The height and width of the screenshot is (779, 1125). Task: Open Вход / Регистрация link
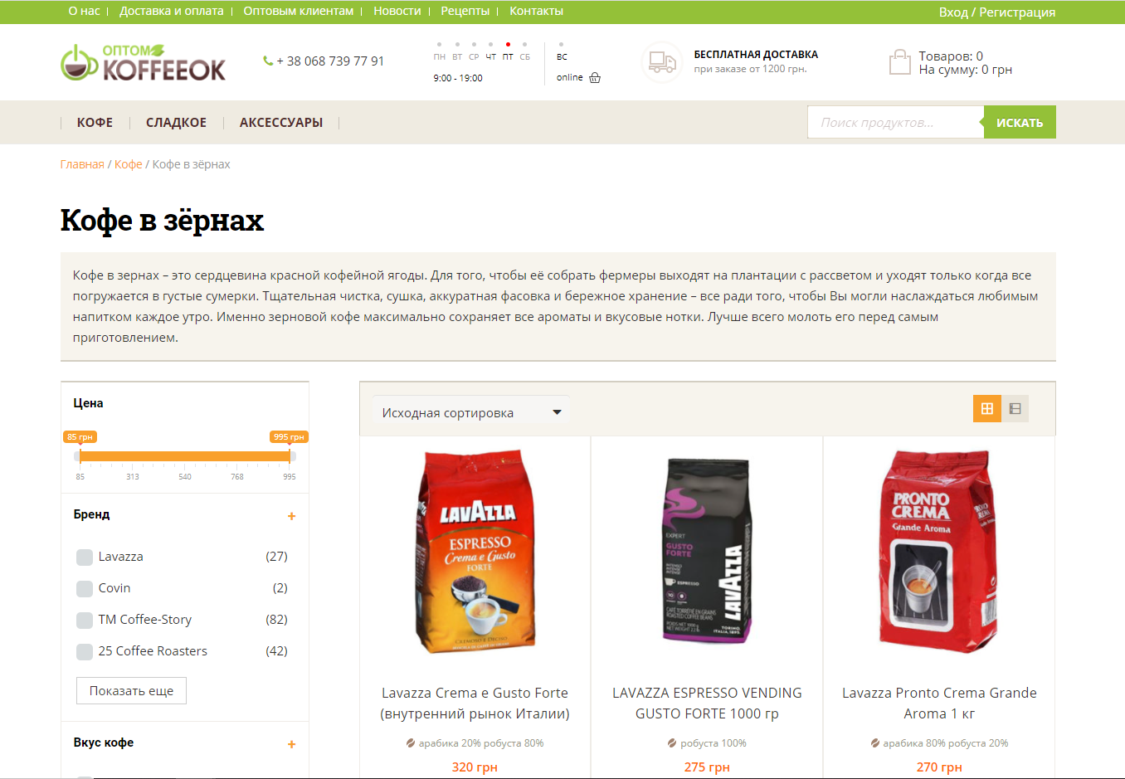tap(997, 12)
